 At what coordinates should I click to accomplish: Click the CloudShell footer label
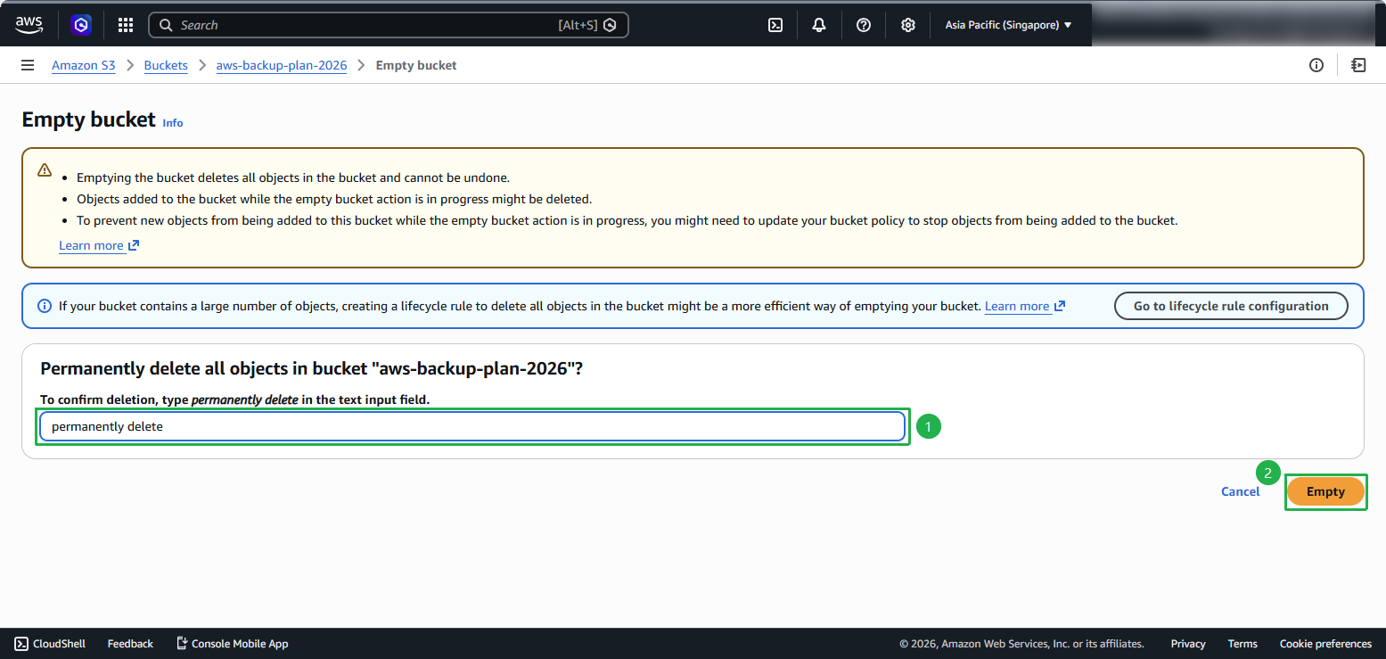(x=59, y=644)
